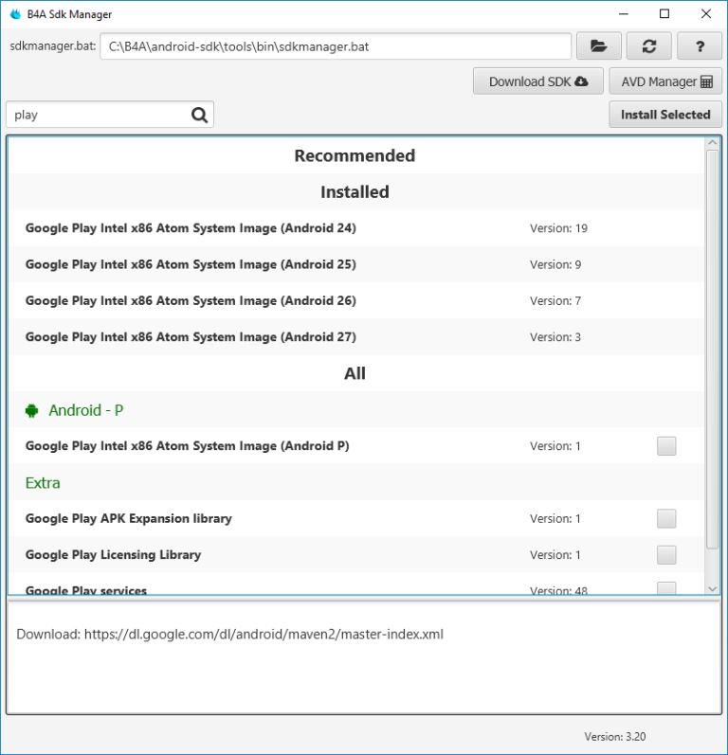The image size is (728, 755).
Task: Click the sdkmanager.bat: label
Action: pos(53,46)
